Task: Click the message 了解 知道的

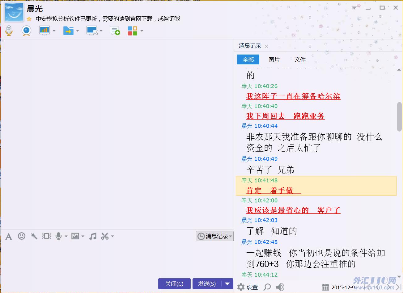Action: (272, 231)
